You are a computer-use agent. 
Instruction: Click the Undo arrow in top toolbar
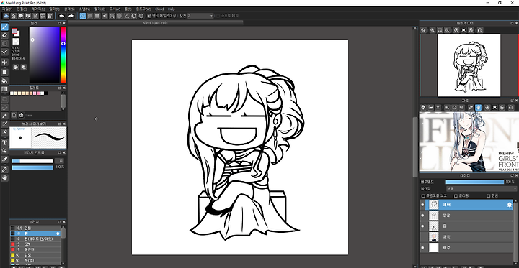61,16
